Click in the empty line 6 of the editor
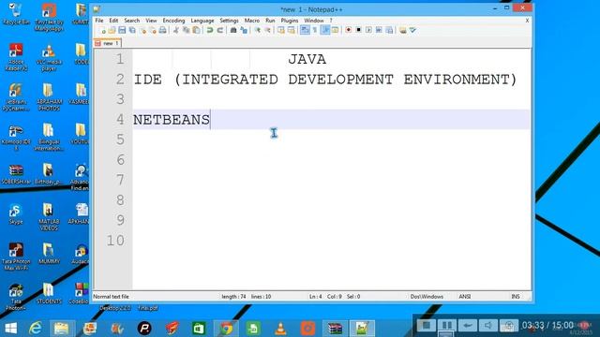 331,160
